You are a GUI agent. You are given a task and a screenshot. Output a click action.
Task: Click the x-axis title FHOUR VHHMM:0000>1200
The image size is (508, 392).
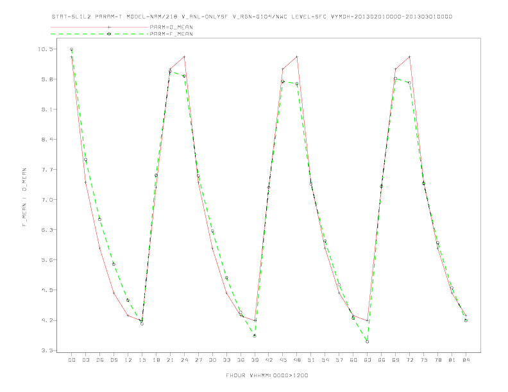click(267, 375)
